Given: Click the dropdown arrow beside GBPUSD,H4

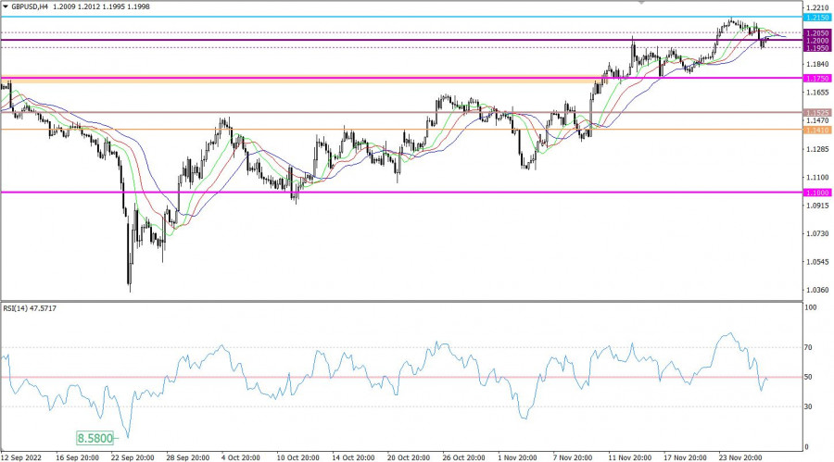Looking at the screenshot, I should pos(6,6).
